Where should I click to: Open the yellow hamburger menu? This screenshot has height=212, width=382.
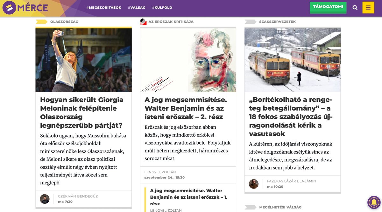click(x=368, y=8)
